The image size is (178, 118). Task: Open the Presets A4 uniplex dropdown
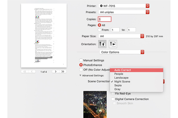[x=124, y=12]
